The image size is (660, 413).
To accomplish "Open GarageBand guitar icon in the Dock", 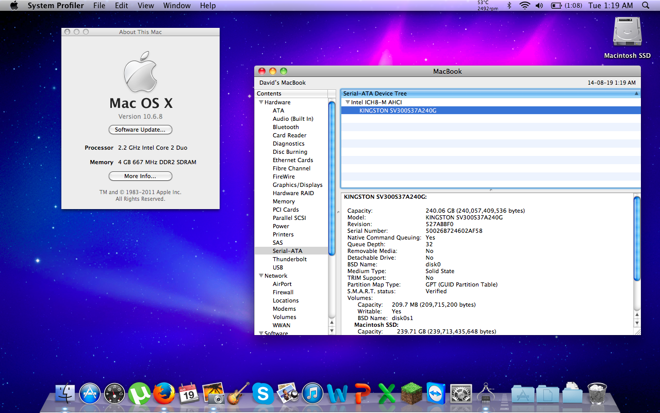I will (238, 393).
